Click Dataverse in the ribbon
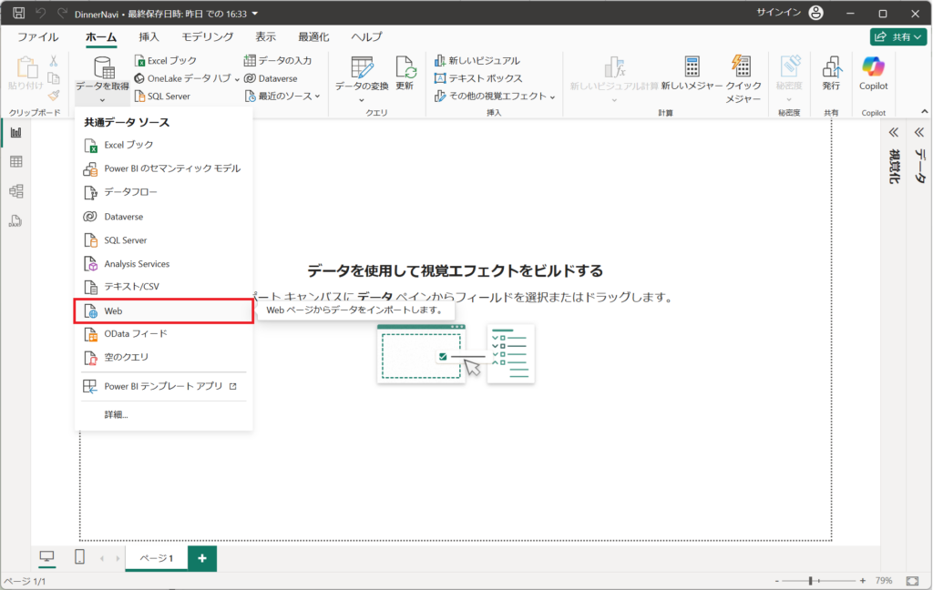933x590 pixels. [271, 78]
